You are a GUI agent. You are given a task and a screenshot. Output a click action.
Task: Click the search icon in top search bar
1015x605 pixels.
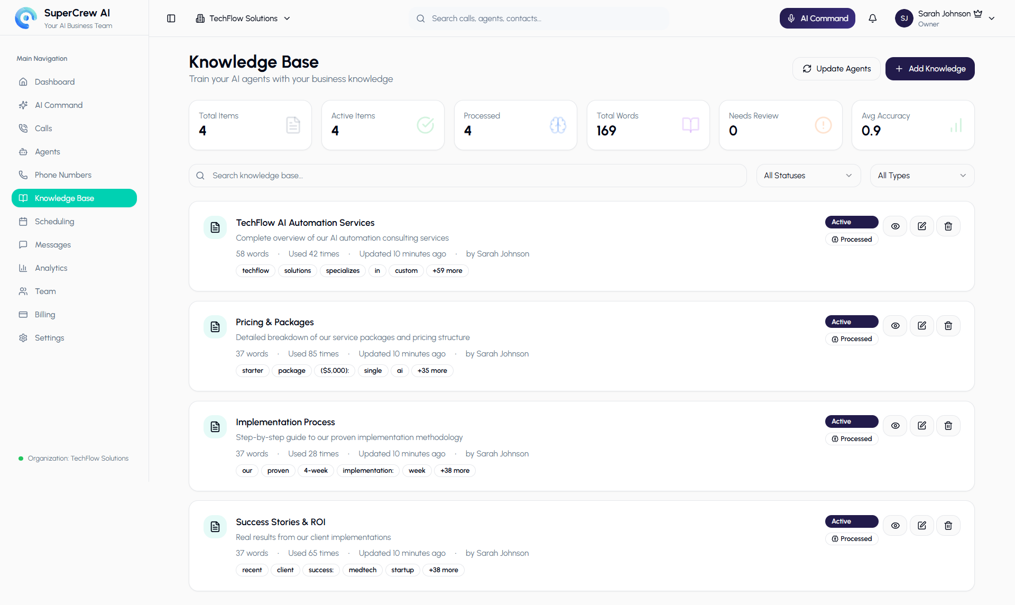421,19
